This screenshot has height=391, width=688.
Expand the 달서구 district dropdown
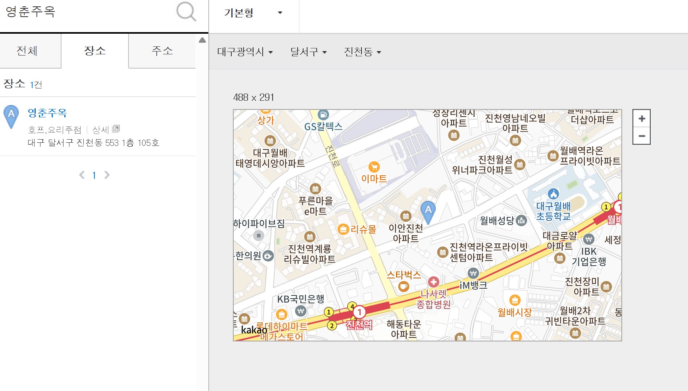(x=308, y=52)
